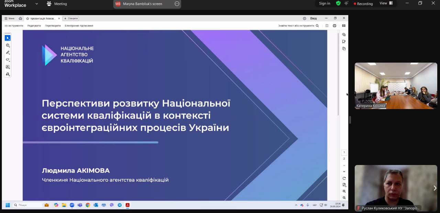Click the envelope email share icon

click(x=344, y=26)
